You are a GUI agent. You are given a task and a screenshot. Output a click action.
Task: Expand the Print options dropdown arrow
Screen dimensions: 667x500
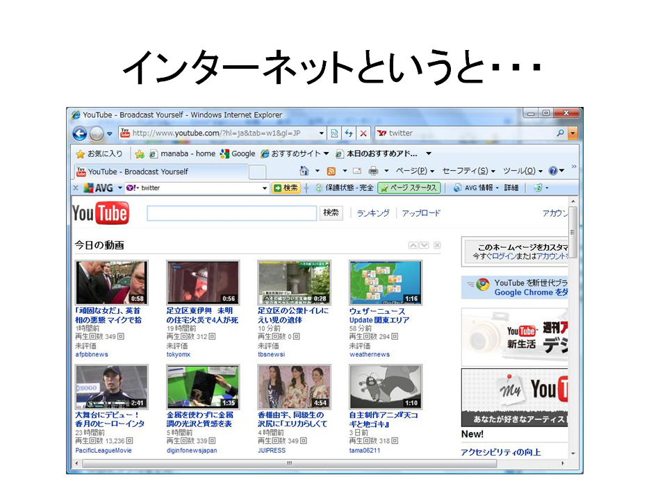tap(386, 171)
